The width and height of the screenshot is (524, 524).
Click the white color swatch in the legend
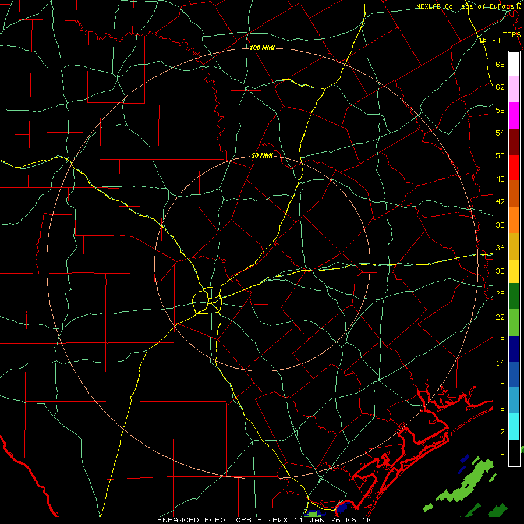(514, 64)
